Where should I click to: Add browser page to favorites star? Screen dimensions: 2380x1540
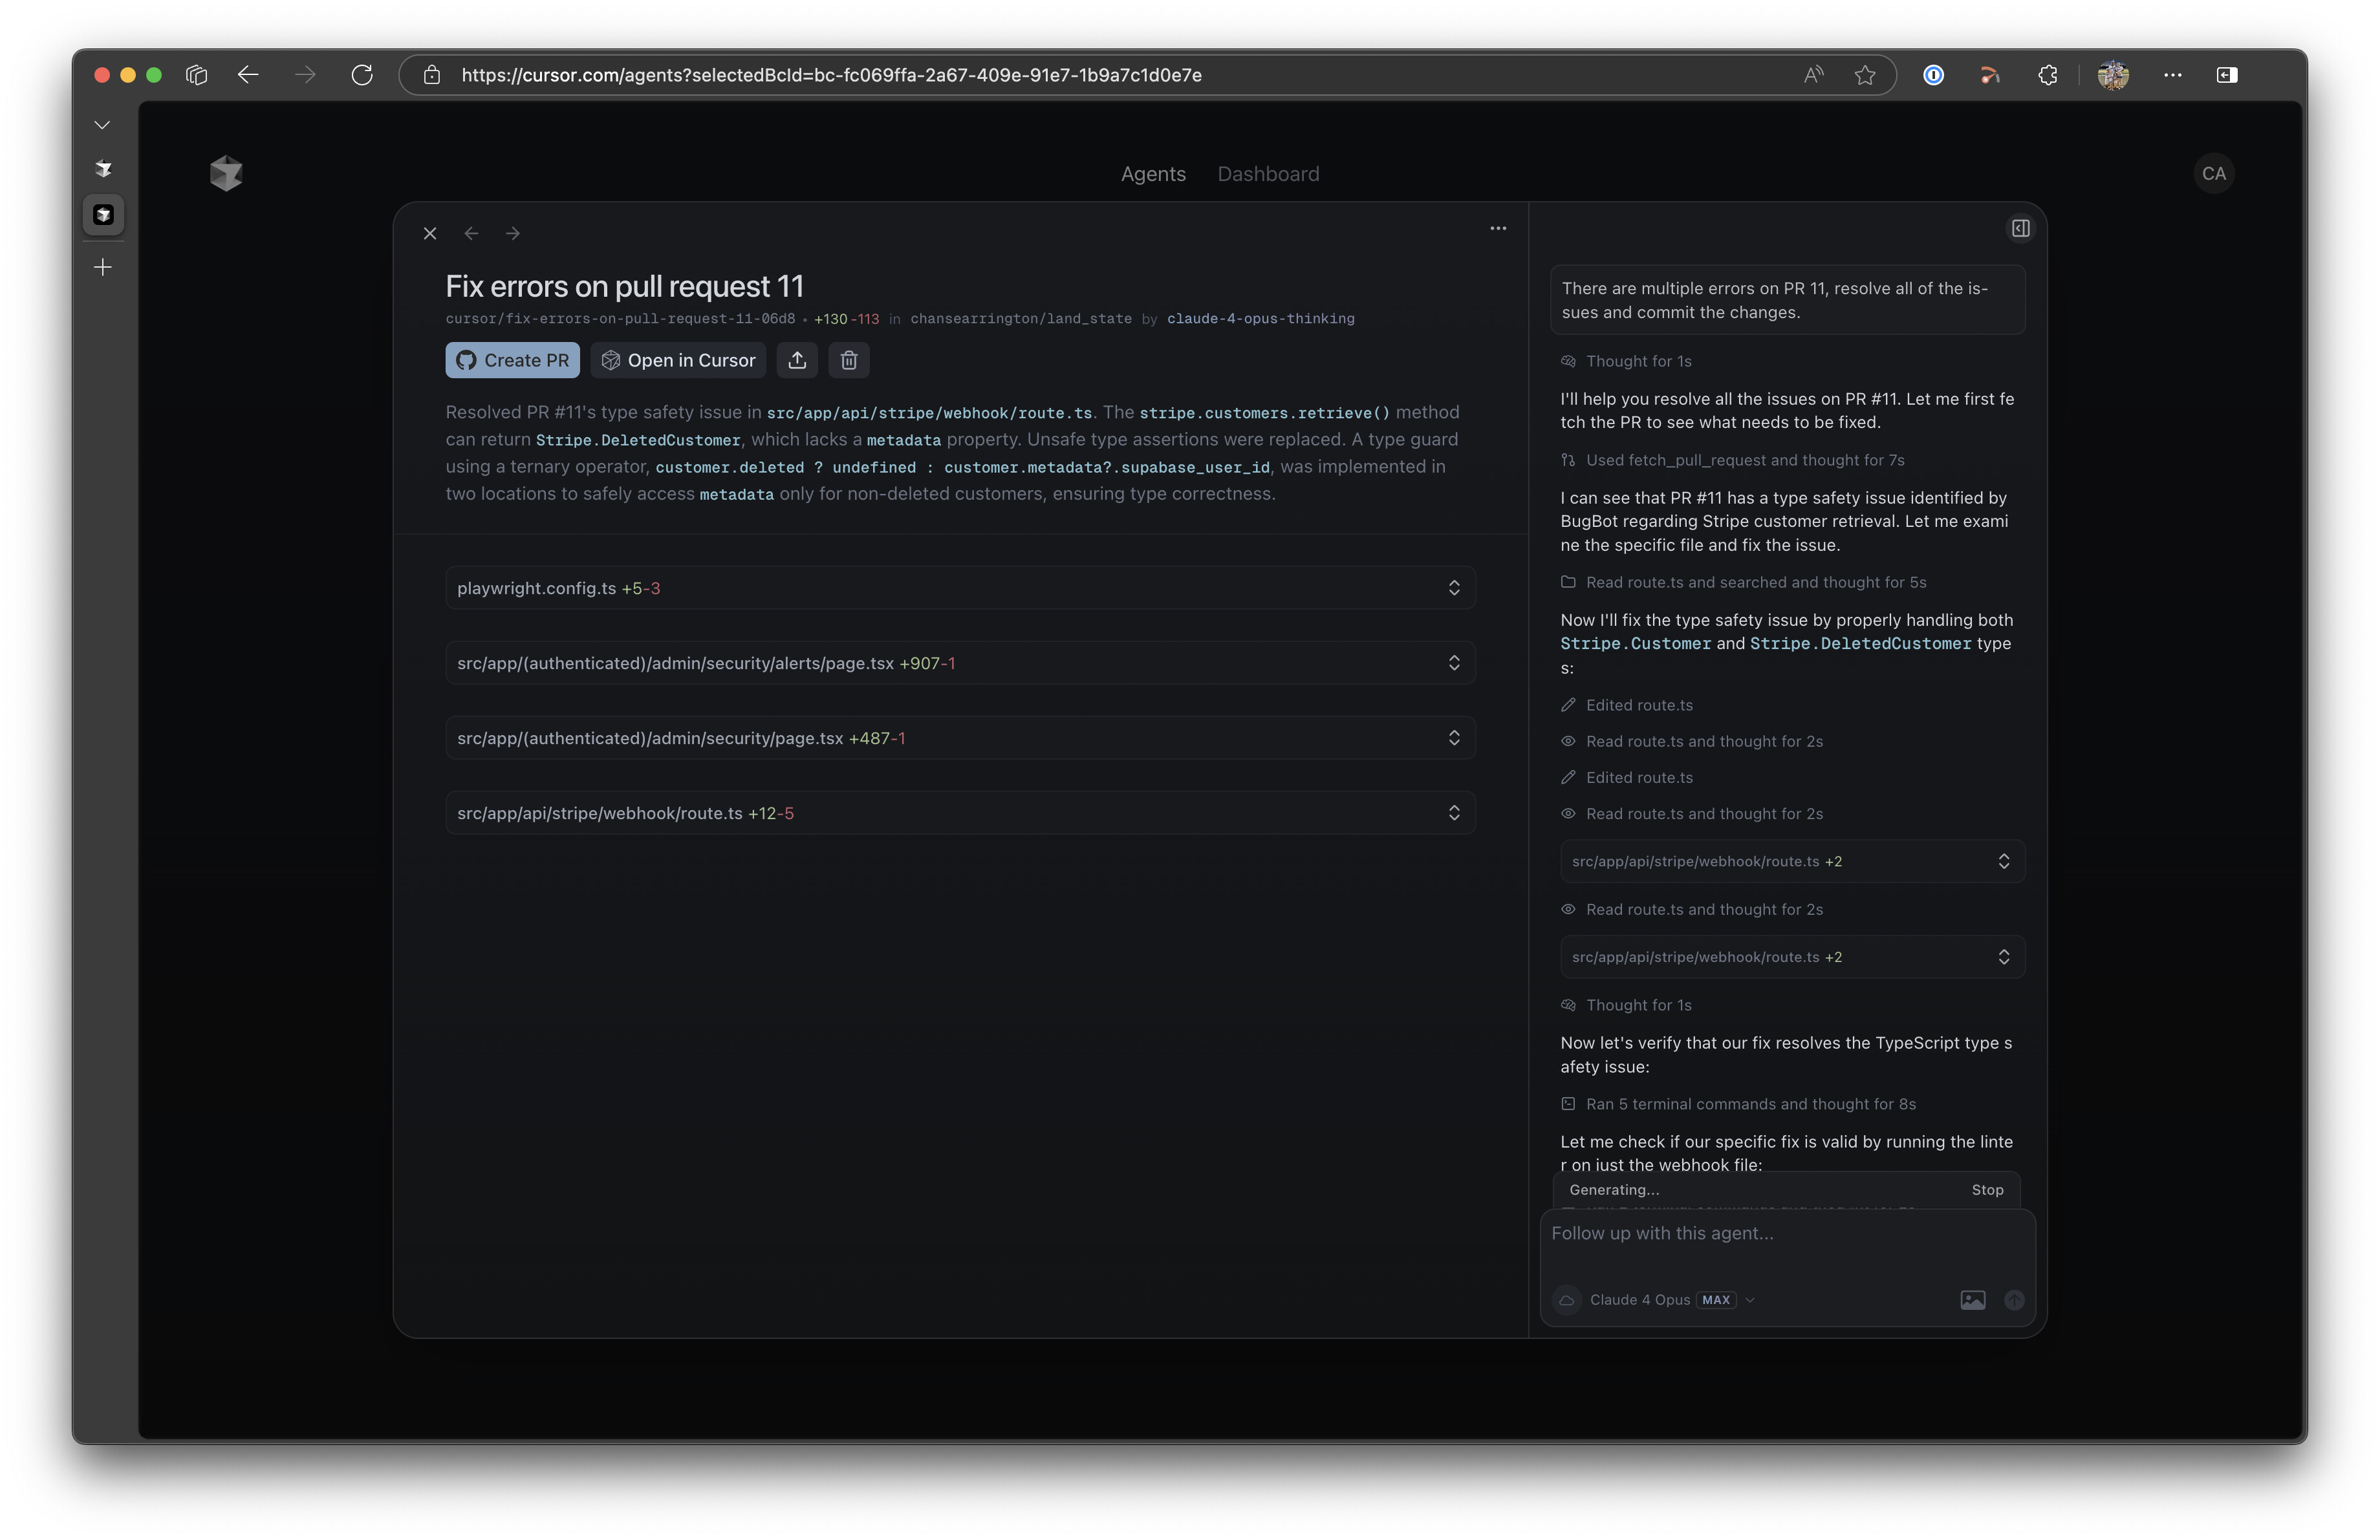coord(1865,75)
